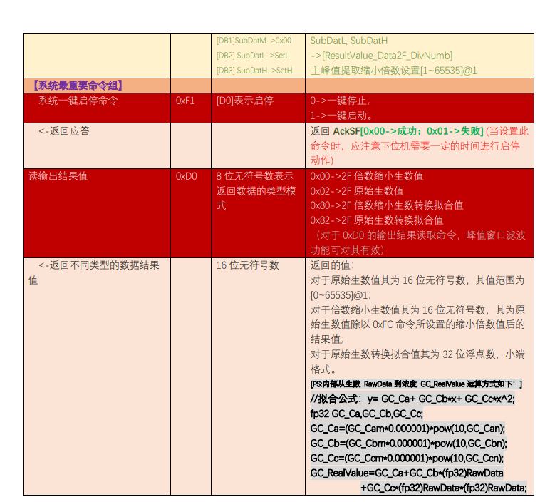Image resolution: width=540 pixels, height=502 pixels.
Task: Click the fp32 GC_Ca,GC_Cb,GC_Cc declaration line
Action: tap(366, 414)
